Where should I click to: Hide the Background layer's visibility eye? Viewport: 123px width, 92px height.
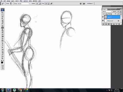pos(103,20)
